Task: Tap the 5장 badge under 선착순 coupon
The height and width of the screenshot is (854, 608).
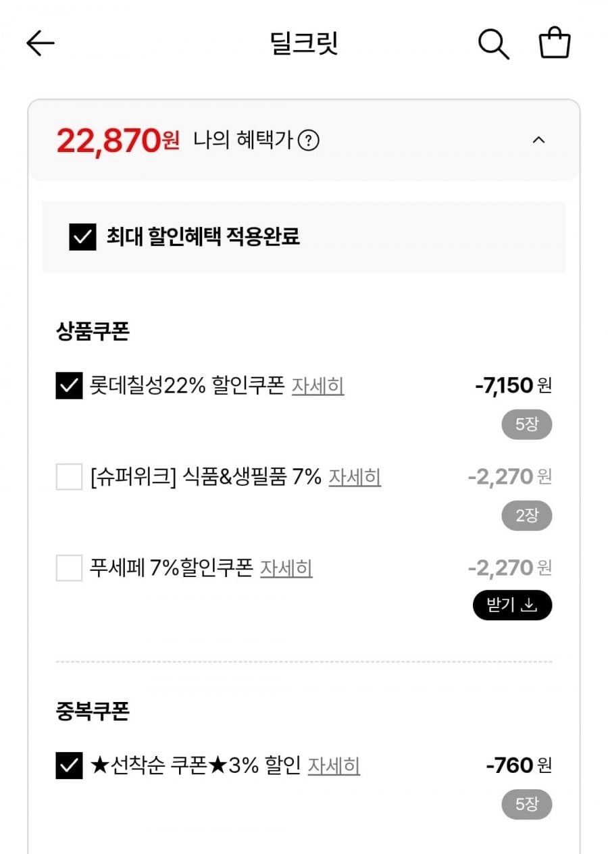Action: (x=526, y=805)
